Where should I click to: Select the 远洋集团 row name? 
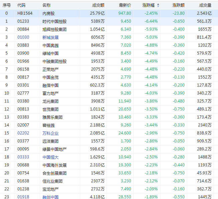tap(50, 141)
